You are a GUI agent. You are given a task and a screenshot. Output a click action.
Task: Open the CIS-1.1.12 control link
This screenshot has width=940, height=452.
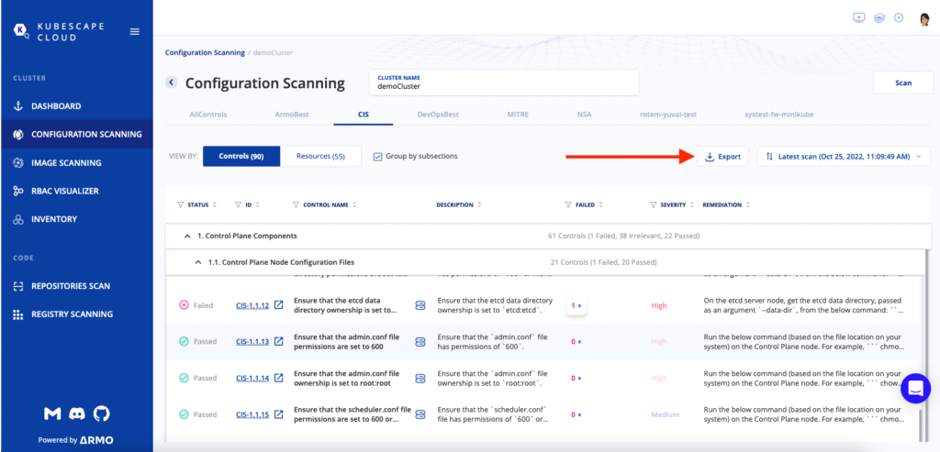pos(252,305)
